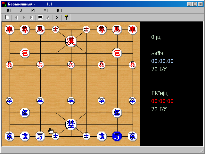Click the 0 move counter text
Viewport: 205px width, 154px height.
156,37
